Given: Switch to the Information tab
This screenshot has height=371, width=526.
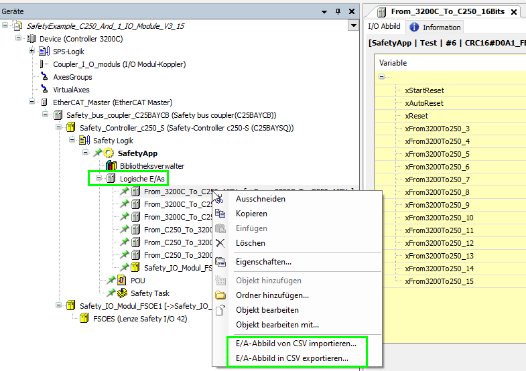Looking at the screenshot, I should pyautogui.click(x=435, y=27).
